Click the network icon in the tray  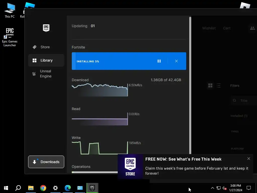coord(219,188)
